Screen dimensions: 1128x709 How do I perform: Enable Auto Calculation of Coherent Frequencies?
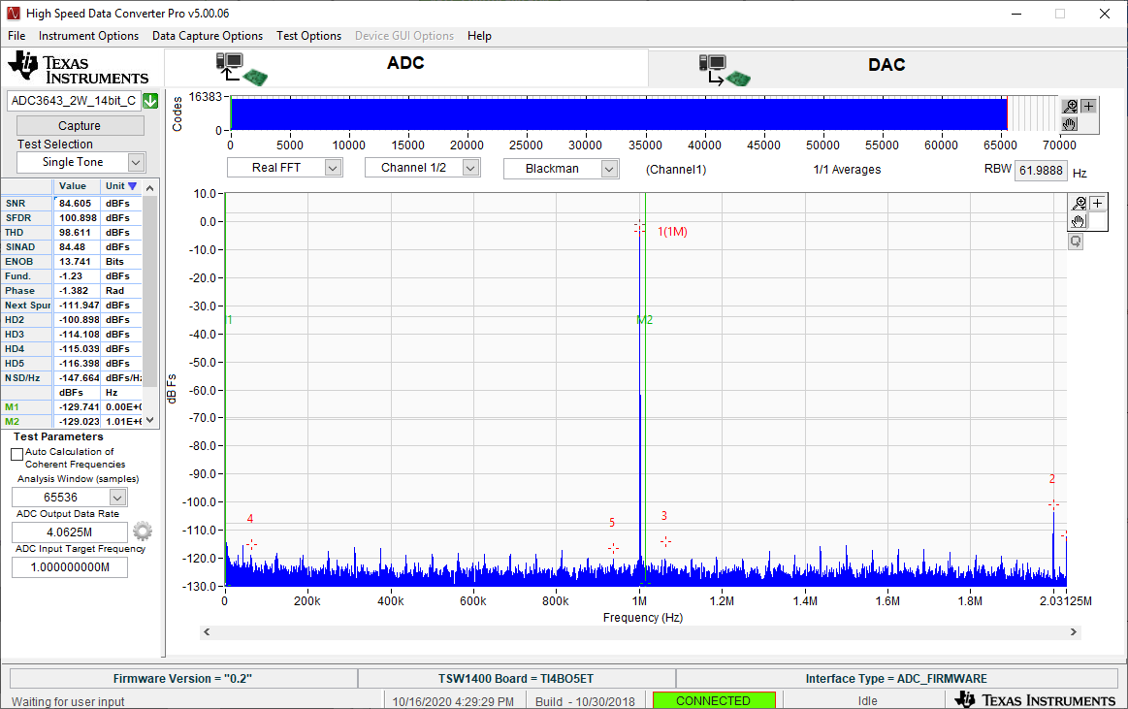[16, 452]
